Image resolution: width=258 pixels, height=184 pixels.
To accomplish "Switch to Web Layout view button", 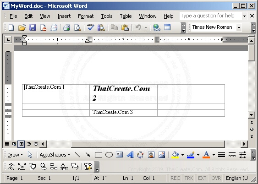I will 14,144.
